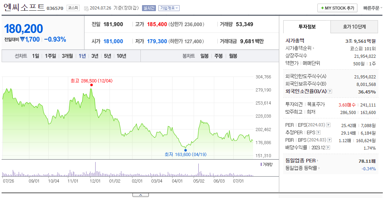The image size is (384, 198).
Task: Click 저가 value 179,300
Action: click(157, 41)
